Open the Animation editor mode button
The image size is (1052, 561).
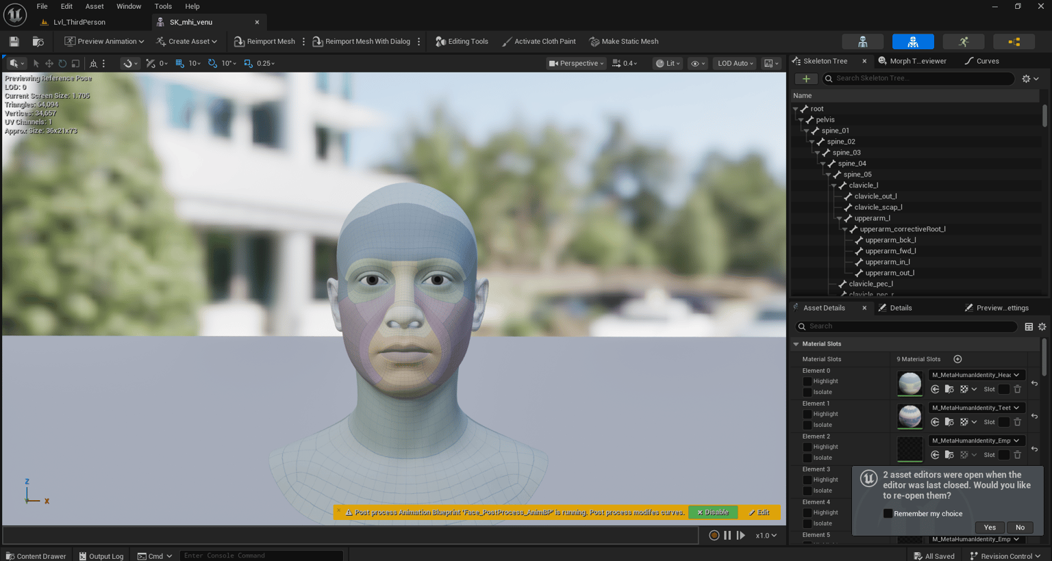pyautogui.click(x=964, y=42)
